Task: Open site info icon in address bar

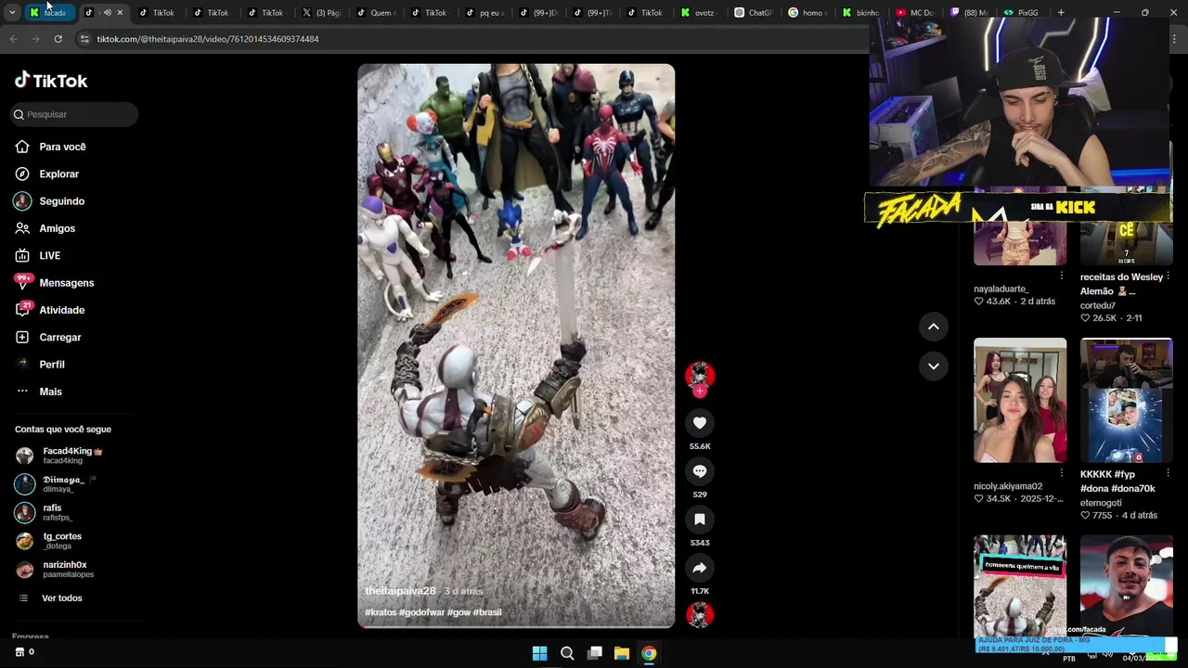Action: [x=84, y=39]
